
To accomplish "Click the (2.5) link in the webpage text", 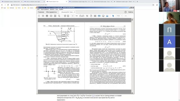I will (93, 95).
